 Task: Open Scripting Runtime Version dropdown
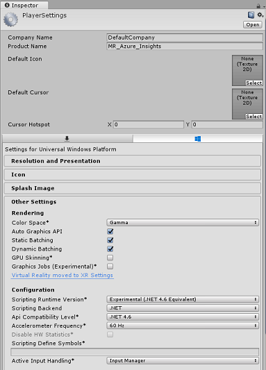tap(183, 299)
